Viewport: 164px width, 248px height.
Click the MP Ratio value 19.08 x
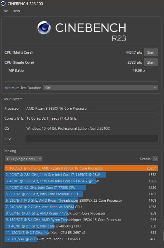[x=139, y=70]
